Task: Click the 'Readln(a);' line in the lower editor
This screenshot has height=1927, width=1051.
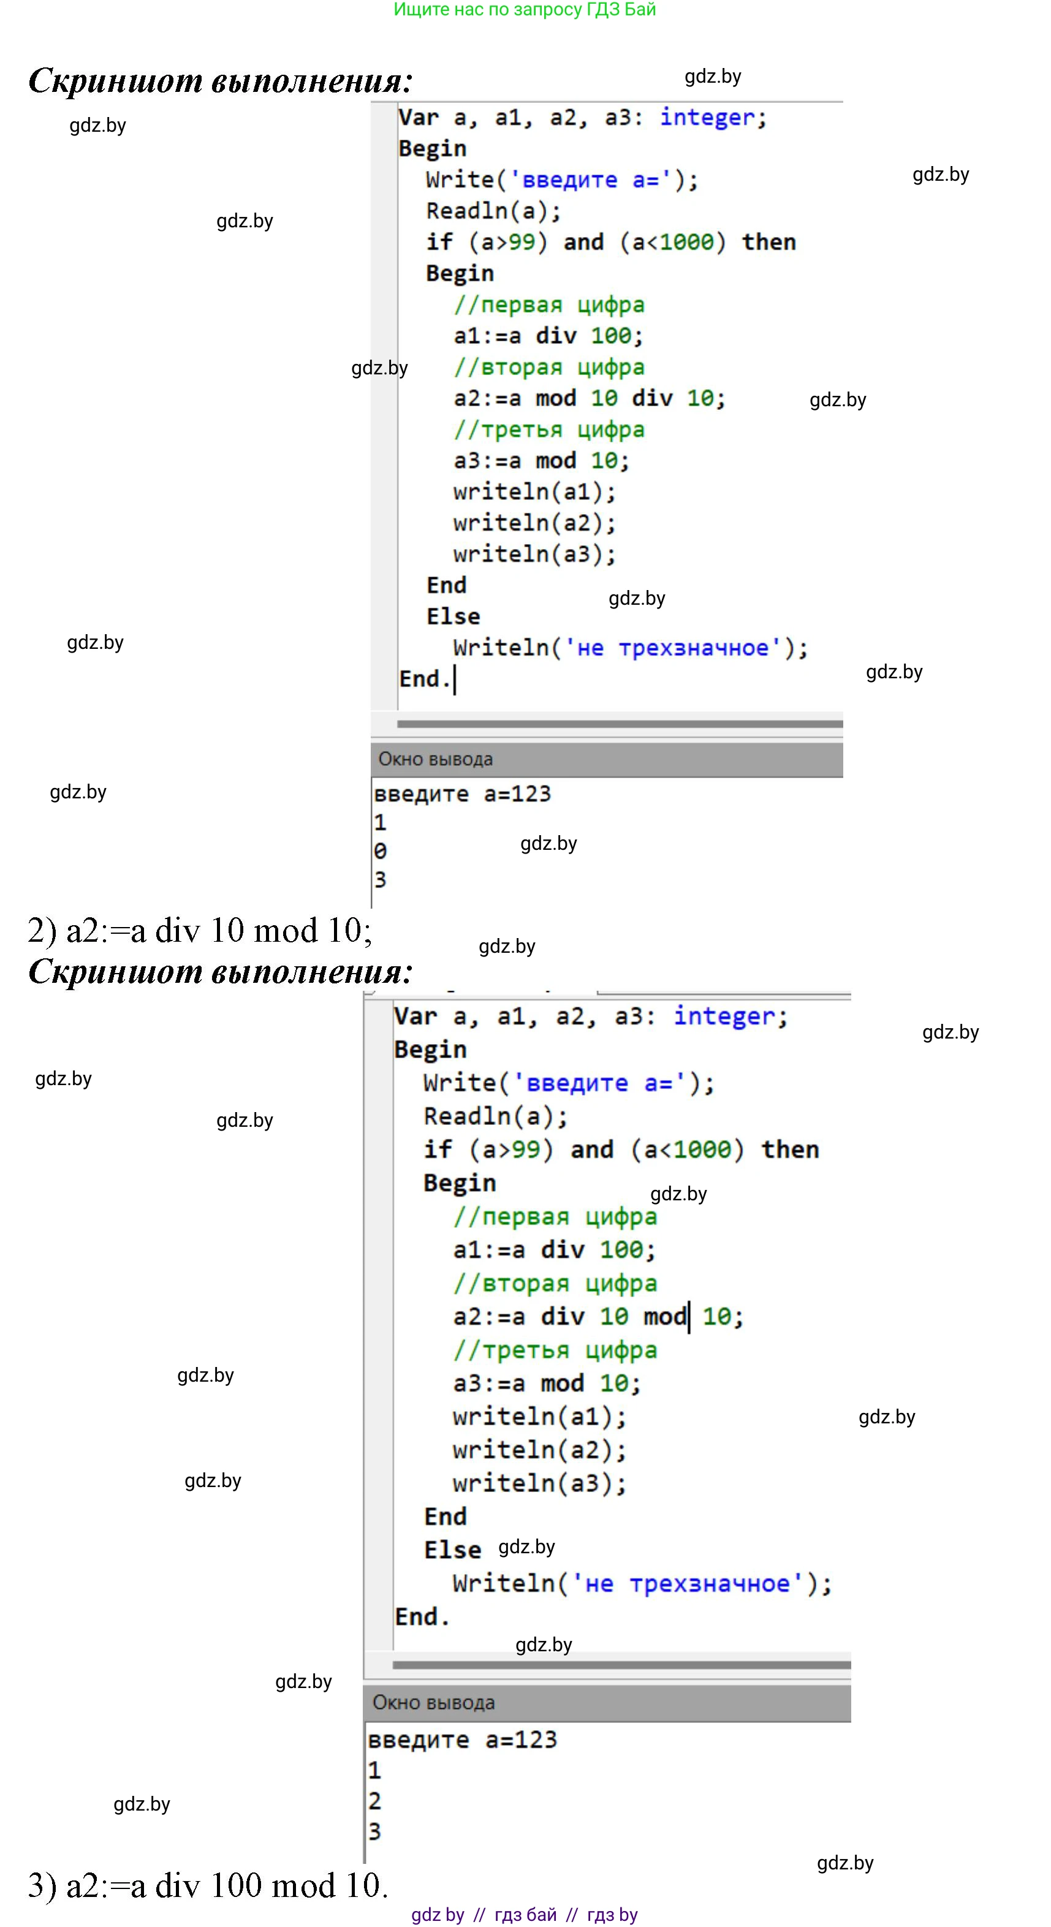Action: click(495, 1116)
